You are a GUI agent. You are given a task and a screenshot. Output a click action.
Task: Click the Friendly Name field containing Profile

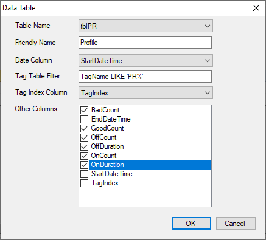145,43
